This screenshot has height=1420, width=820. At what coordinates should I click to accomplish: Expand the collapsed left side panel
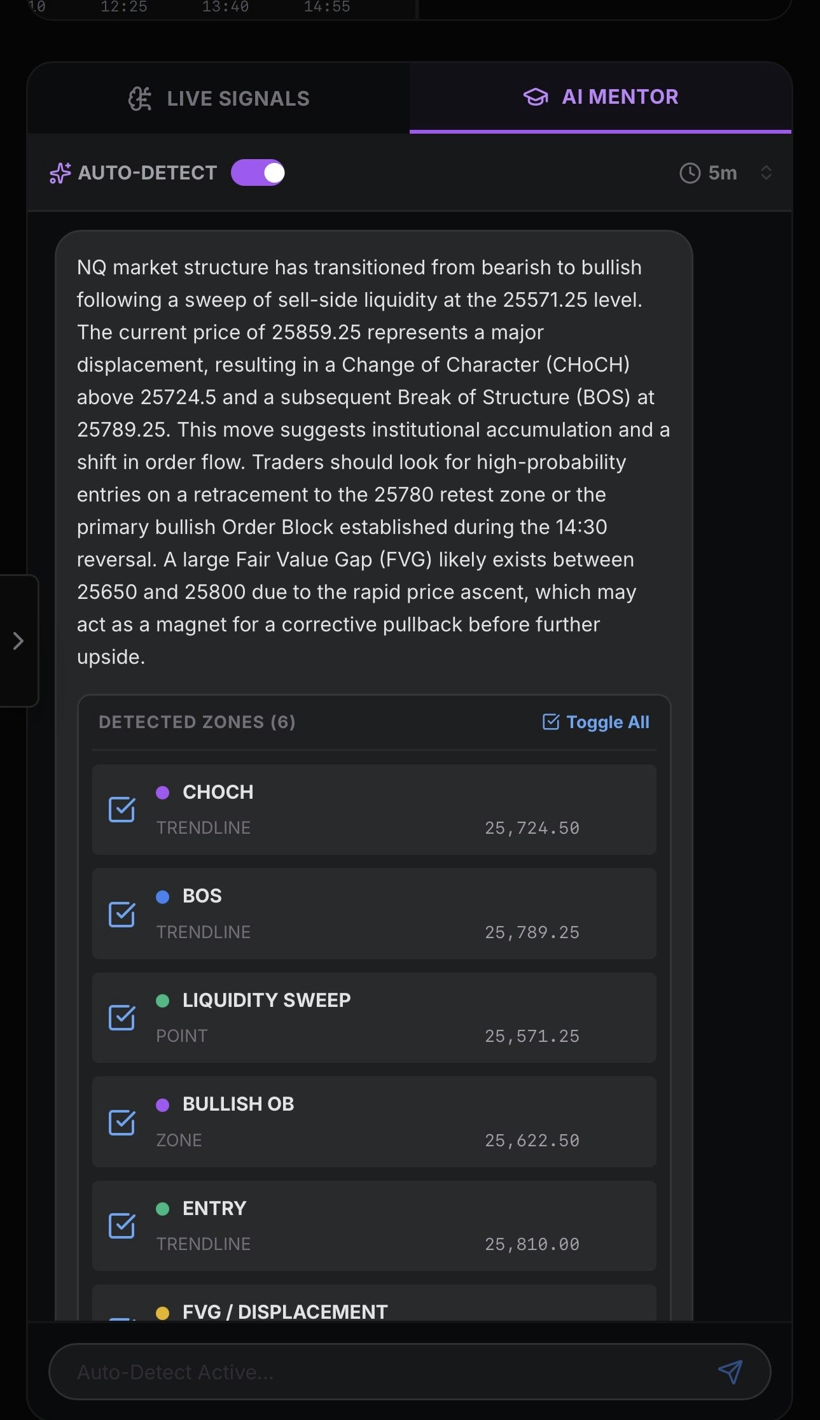click(x=18, y=642)
